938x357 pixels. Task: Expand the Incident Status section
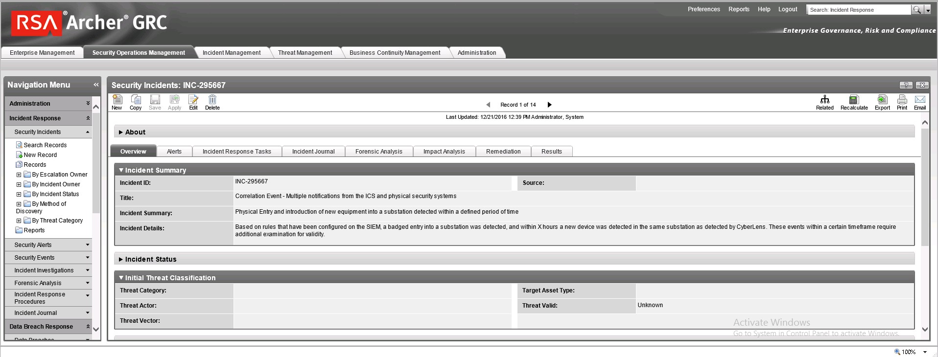pos(121,259)
